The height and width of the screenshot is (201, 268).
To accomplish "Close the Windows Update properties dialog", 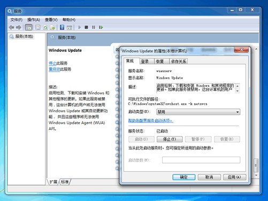I will tap(241, 50).
